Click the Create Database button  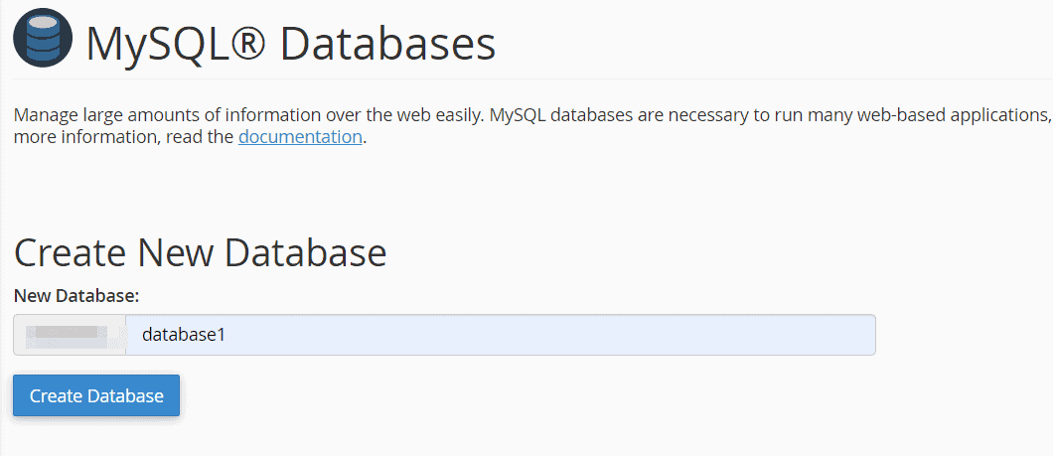tap(96, 395)
